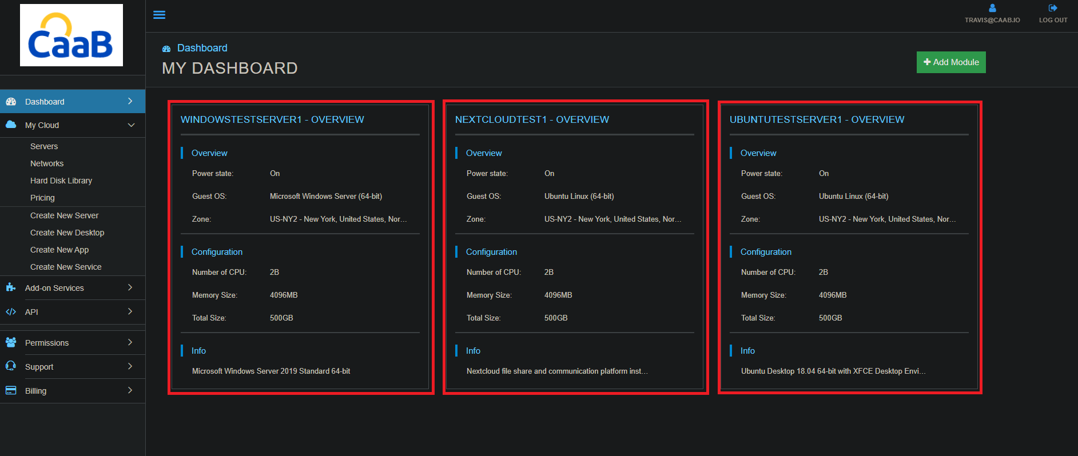This screenshot has width=1078, height=456.
Task: Click the My Cloud cloud icon
Action: [11, 125]
